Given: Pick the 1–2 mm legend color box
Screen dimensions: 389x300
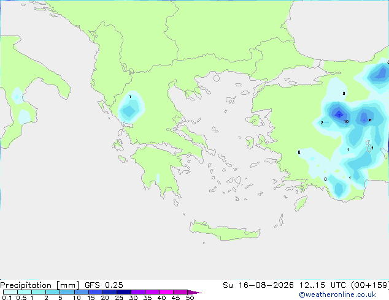Looking at the screenshot, I should pos(39,292).
